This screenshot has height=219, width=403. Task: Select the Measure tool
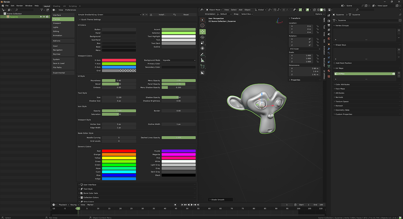coord(202,60)
